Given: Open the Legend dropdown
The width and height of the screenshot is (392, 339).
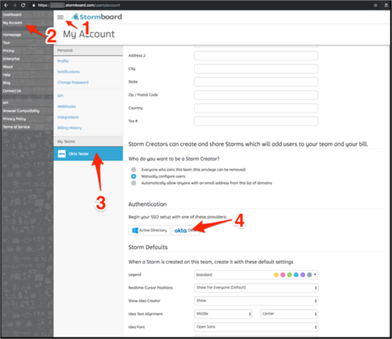Looking at the screenshot, I should point(256,275).
